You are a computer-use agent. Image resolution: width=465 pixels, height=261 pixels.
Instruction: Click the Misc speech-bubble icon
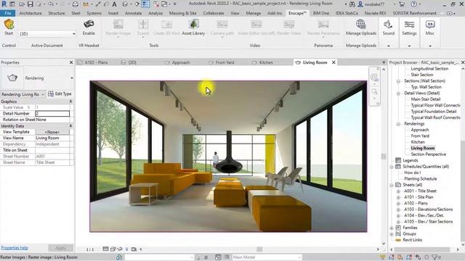(x=430, y=24)
